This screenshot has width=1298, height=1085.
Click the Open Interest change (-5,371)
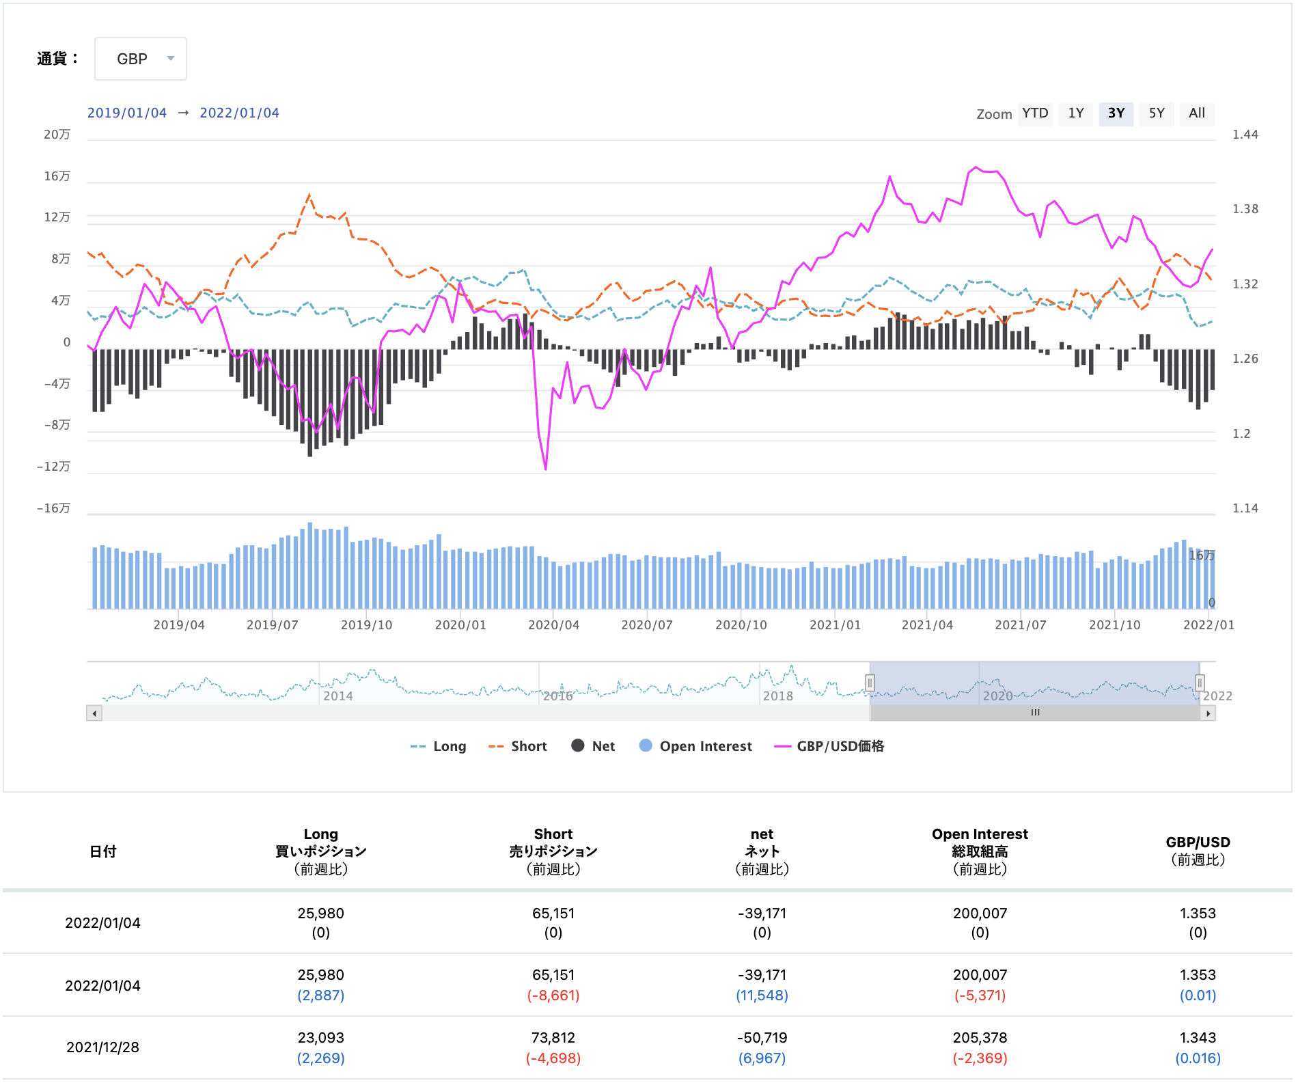click(980, 995)
